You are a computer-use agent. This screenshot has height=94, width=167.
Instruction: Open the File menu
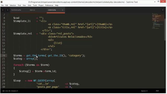click(x=2, y=5)
